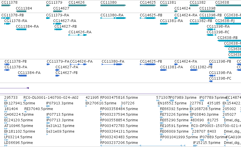Screen dimensions: 241x147
Task: Open protein CG14625-PB
Action: [151, 62]
